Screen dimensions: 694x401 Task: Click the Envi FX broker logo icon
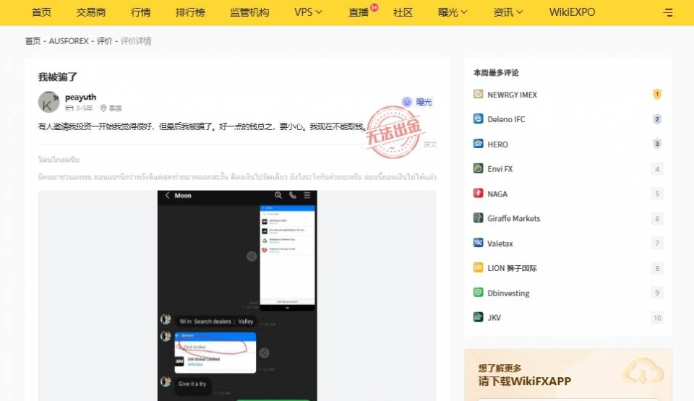(x=478, y=168)
